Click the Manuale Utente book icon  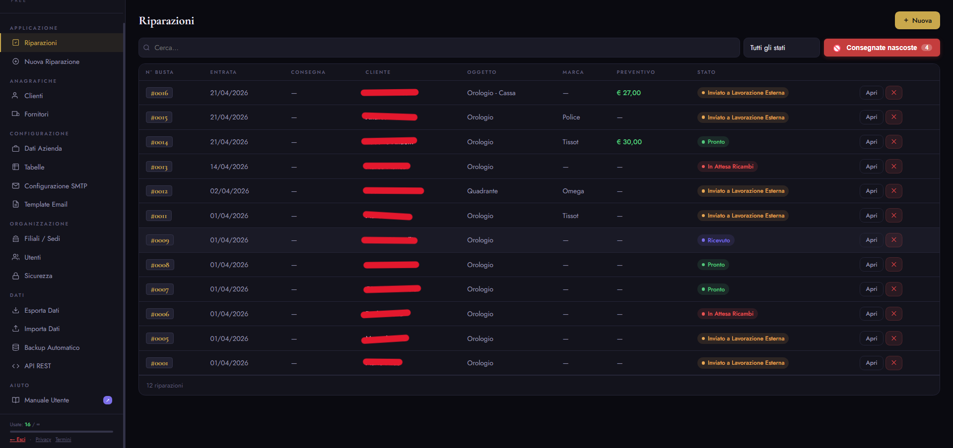[15, 400]
